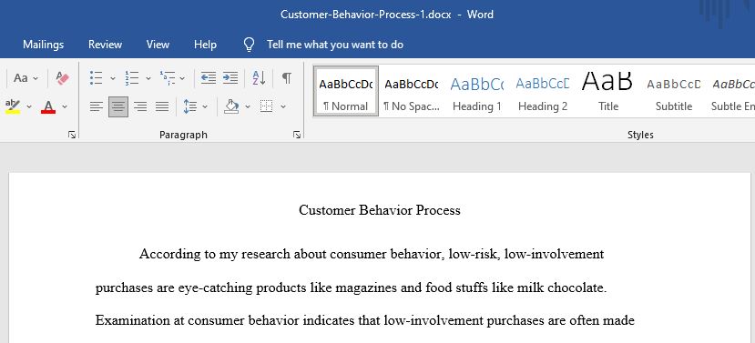The image size is (755, 343).
Task: Toggle Show/Hide paragraph marks
Action: (x=287, y=78)
